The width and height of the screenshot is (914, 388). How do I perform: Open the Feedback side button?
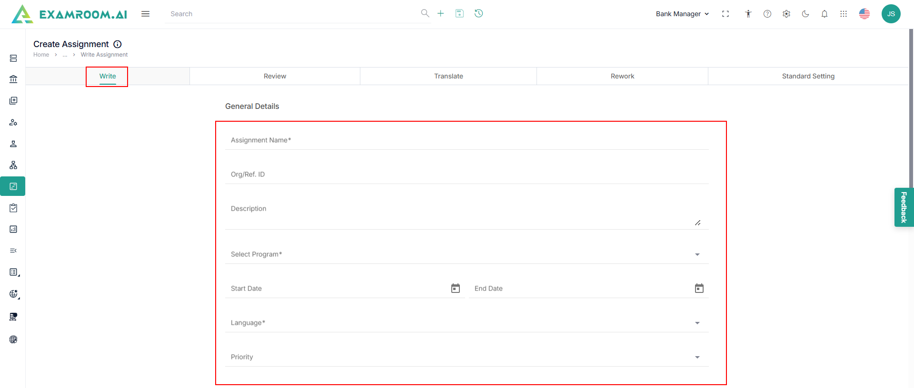coord(904,207)
